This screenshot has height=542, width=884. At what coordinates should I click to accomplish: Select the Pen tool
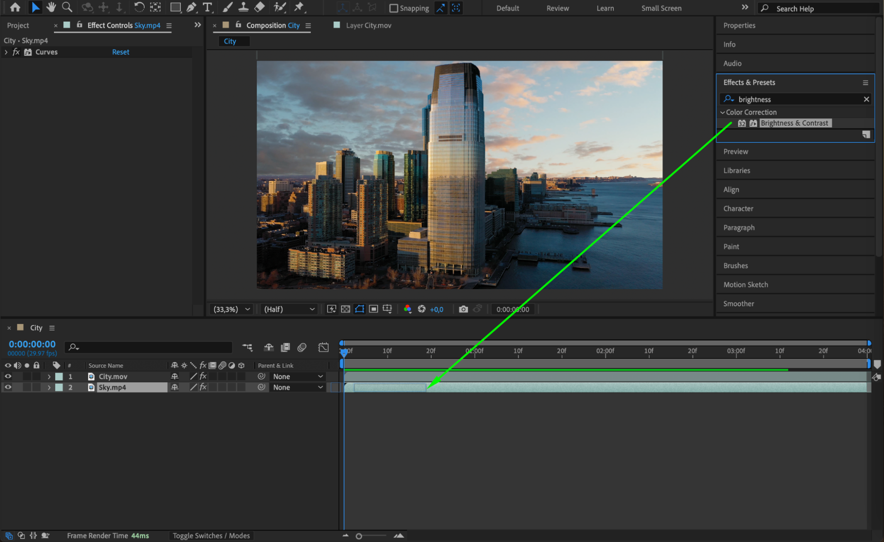[191, 7]
